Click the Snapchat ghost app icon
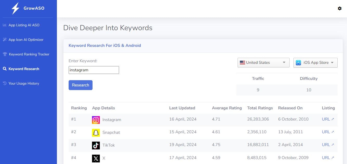 (96, 133)
